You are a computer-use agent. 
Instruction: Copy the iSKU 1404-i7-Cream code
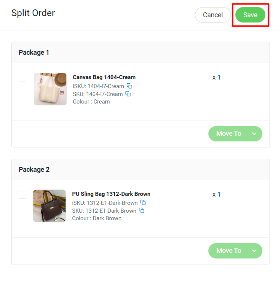click(x=130, y=86)
